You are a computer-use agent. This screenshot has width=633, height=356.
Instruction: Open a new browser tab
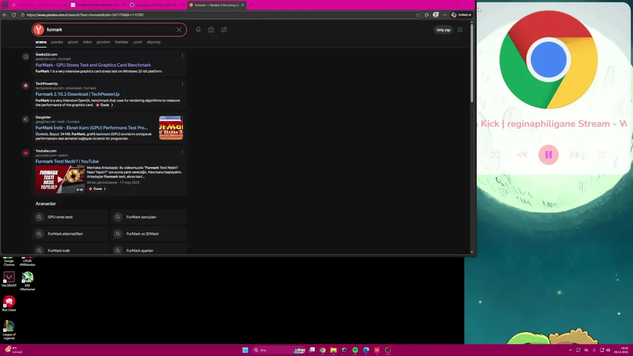[251, 5]
